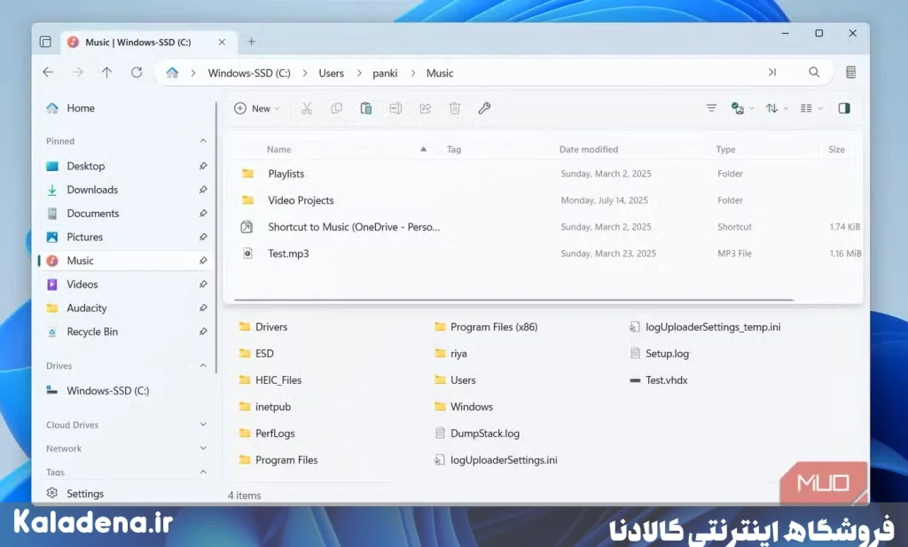Select the Music | Windows-SSD (C:) tab
This screenshot has height=547, width=908.
coord(148,43)
